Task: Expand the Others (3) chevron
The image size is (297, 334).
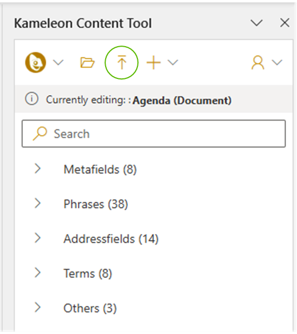Action: coord(38,307)
